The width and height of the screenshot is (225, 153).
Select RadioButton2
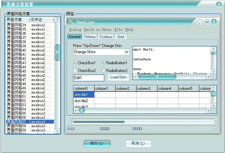104,71
